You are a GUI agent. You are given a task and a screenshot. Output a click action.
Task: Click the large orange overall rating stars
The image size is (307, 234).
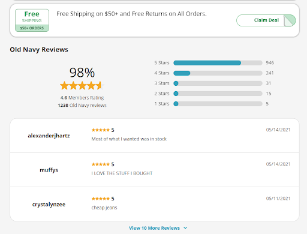[82, 86]
